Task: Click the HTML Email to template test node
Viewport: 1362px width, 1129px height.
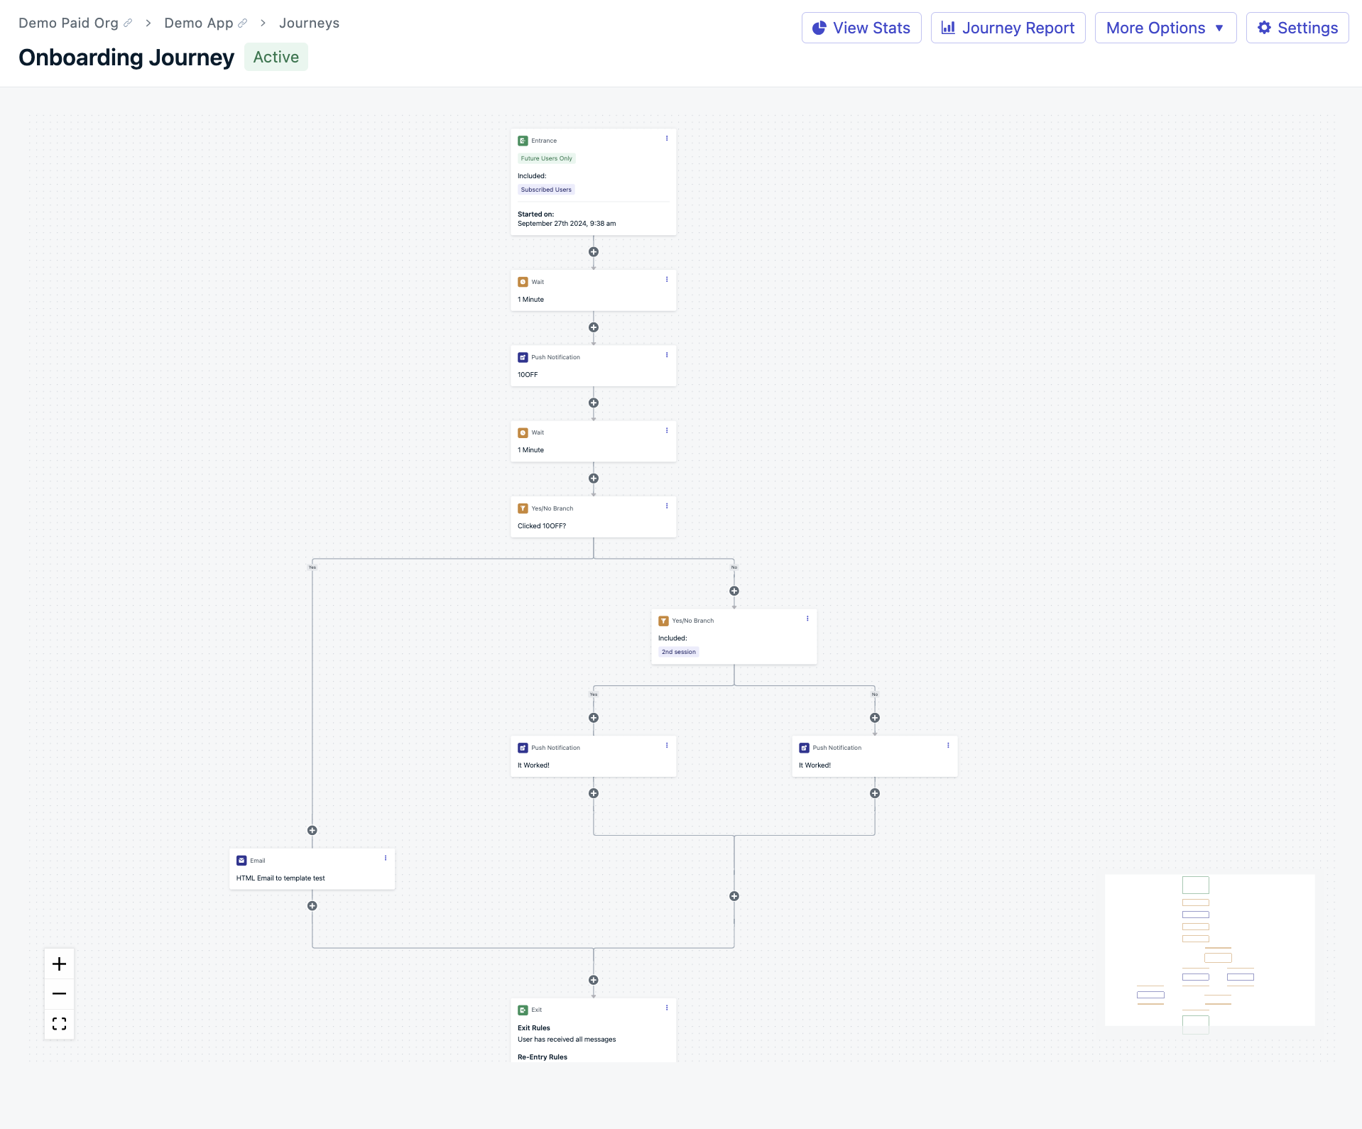Action: 312,869
